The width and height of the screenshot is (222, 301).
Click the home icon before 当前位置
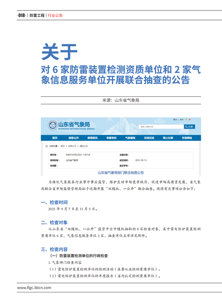coord(47,146)
